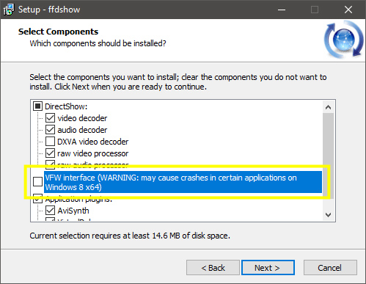Select the VFW interface warning row
366x284 pixels.
coord(183,182)
